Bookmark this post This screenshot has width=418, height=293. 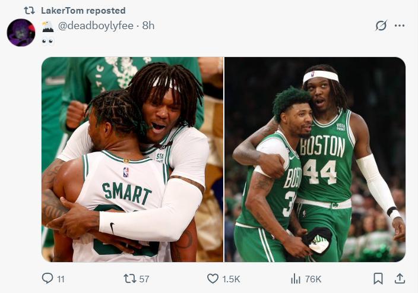point(378,278)
